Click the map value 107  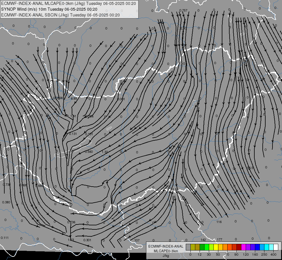[137, 240]
